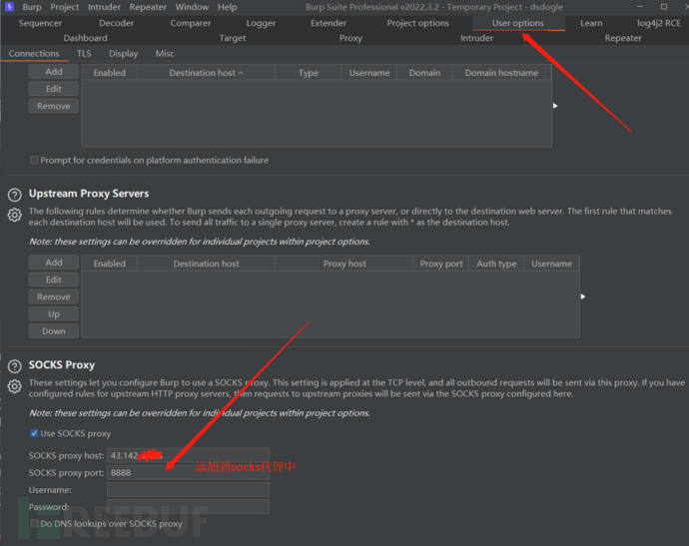Switch to the Extender tab
The width and height of the screenshot is (689, 546).
pyautogui.click(x=329, y=23)
